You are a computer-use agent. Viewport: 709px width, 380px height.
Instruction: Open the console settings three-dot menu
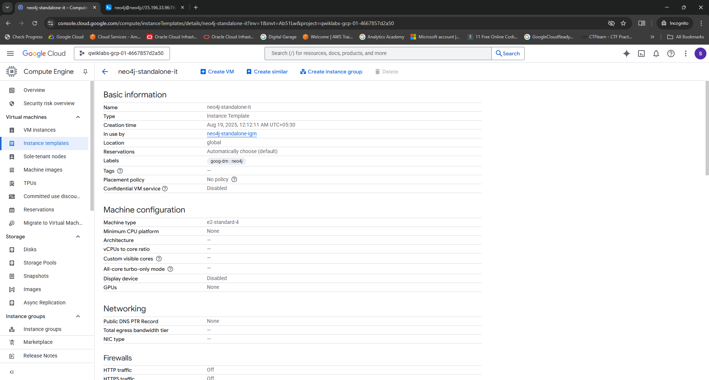tap(686, 53)
